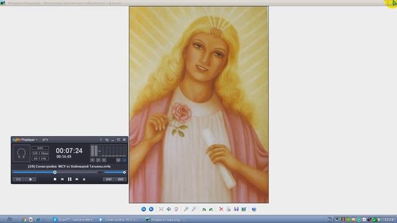The height and width of the screenshot is (223, 397).
Task: Click the print icon in viewer toolbar
Action: coord(229,209)
